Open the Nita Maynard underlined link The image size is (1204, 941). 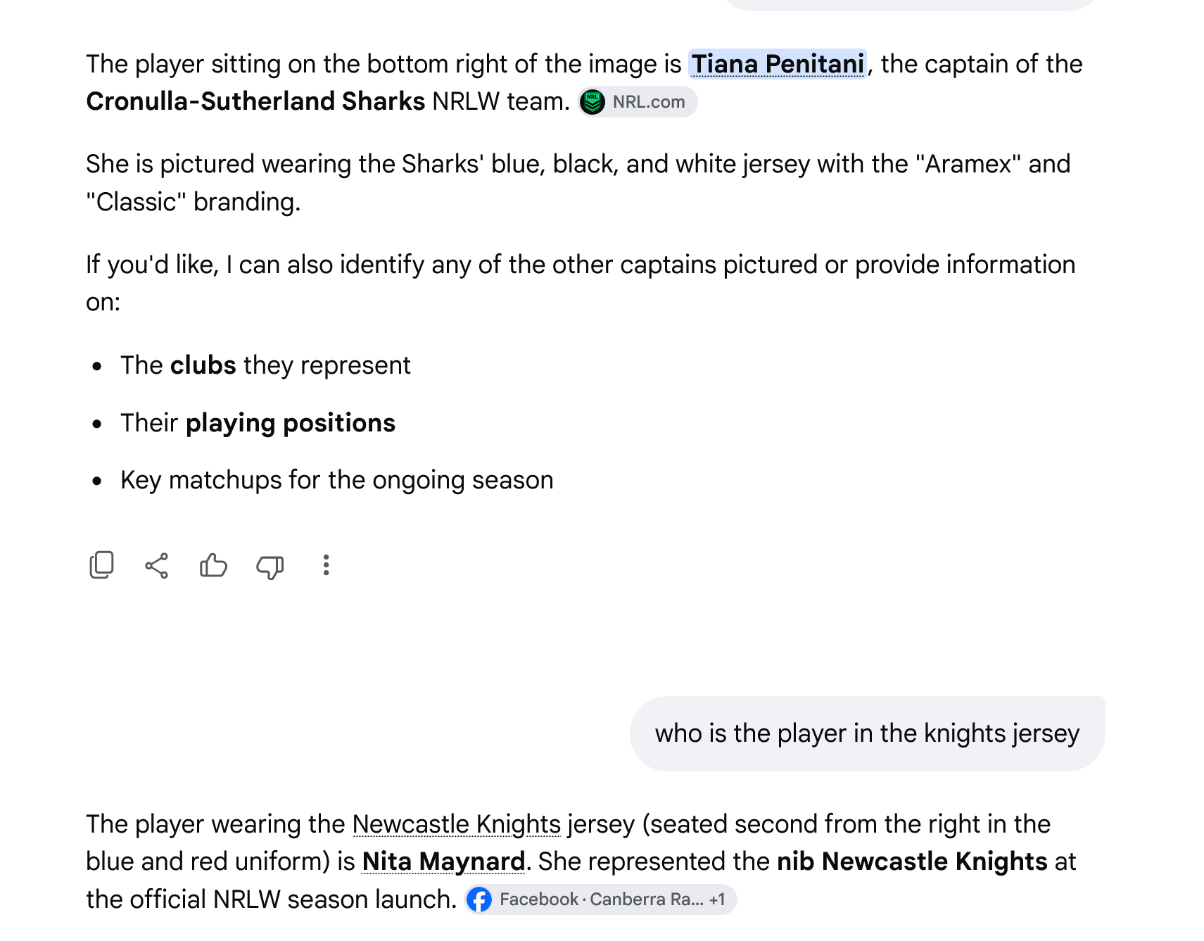pyautogui.click(x=443, y=861)
